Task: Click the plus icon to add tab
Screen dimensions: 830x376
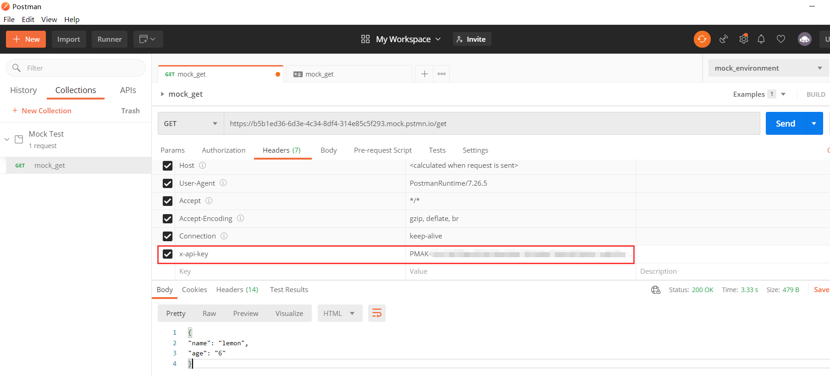Action: pyautogui.click(x=425, y=74)
